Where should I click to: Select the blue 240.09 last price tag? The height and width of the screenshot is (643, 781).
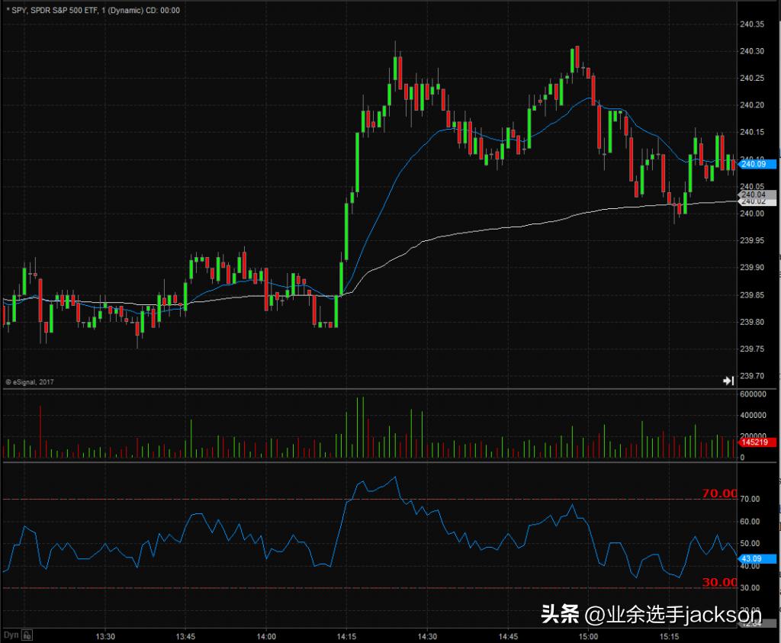tap(756, 164)
